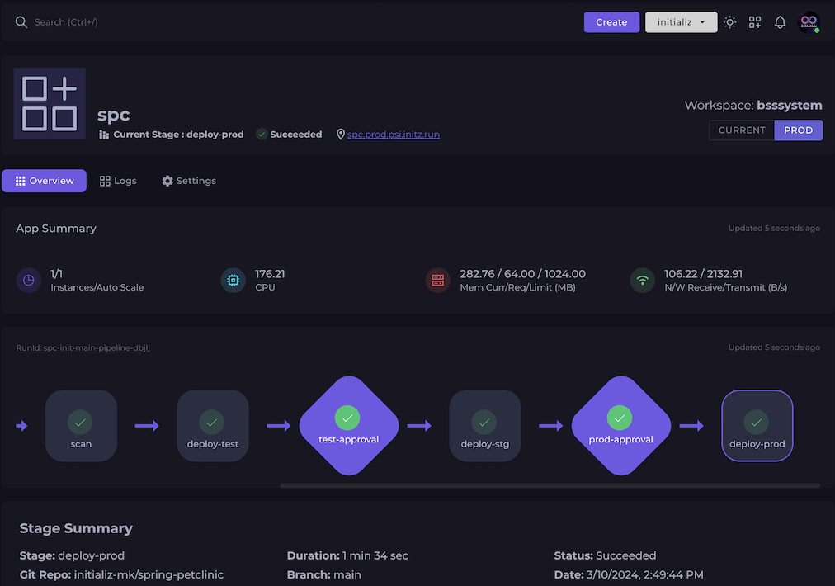
Task: Open the spc.prod.psi.initz.run link
Action: (394, 134)
